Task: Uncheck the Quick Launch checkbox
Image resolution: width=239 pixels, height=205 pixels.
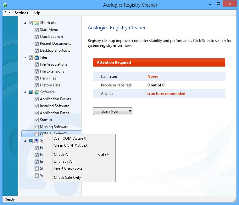Action: (x=36, y=37)
